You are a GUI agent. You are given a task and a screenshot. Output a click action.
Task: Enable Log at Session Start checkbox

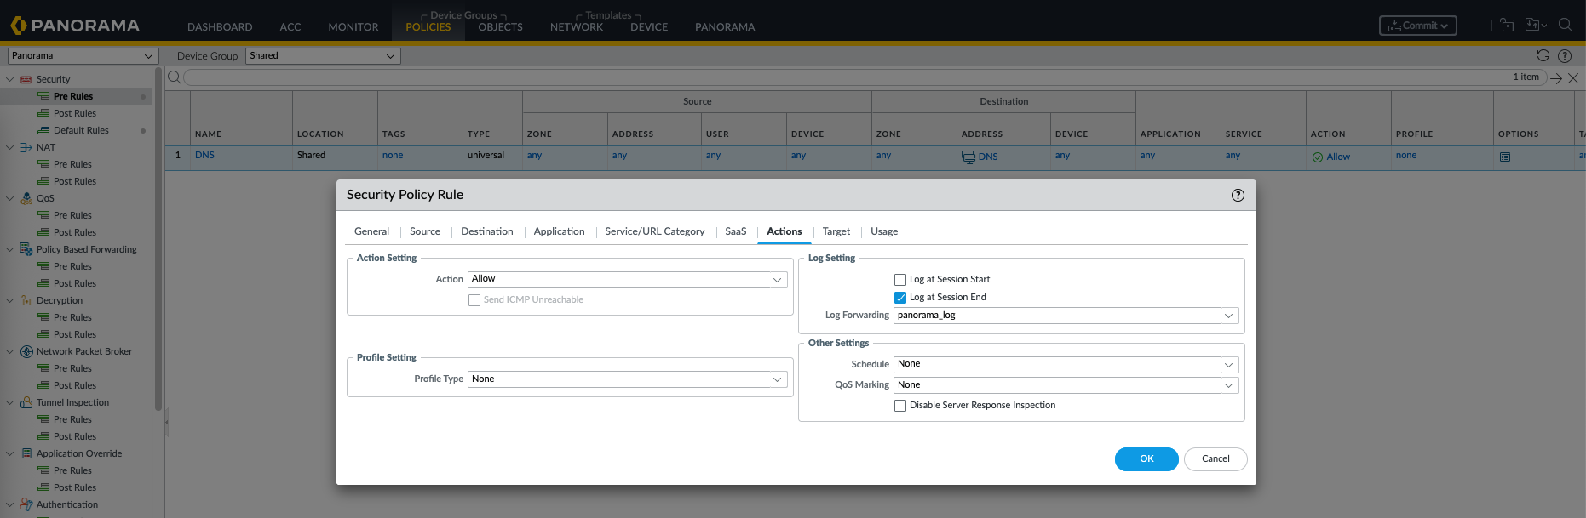[x=900, y=280]
